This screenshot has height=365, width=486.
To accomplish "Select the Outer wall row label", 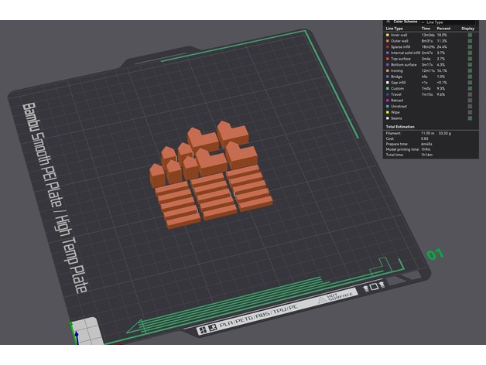I will 402,41.
